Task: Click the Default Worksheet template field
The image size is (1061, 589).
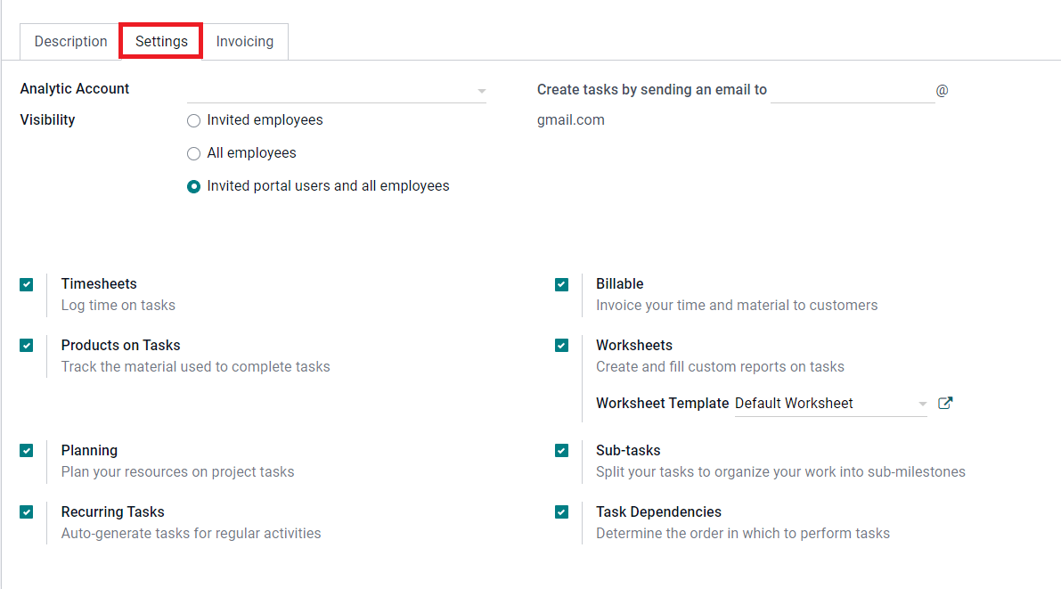Action: click(x=831, y=404)
